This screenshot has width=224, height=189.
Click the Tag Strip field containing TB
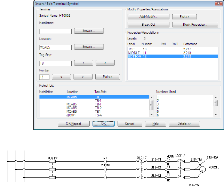tap(55, 63)
